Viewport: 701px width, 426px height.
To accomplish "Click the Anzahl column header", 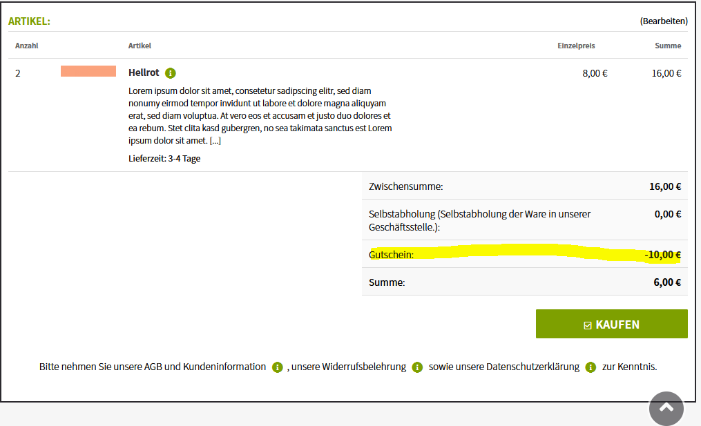I will pyautogui.click(x=26, y=46).
